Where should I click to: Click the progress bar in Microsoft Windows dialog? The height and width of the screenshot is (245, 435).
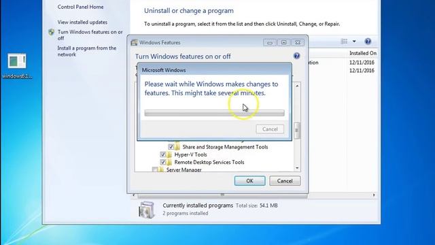[x=215, y=113]
